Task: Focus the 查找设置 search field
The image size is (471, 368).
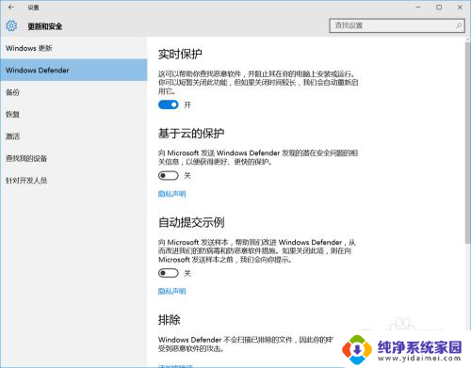Action: pos(397,25)
